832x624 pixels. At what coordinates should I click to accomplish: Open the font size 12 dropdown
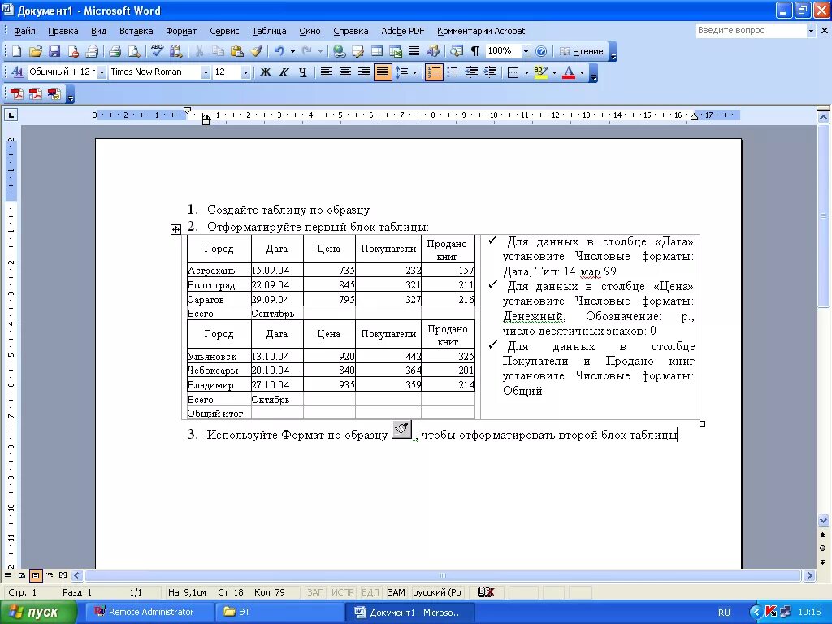coord(245,72)
